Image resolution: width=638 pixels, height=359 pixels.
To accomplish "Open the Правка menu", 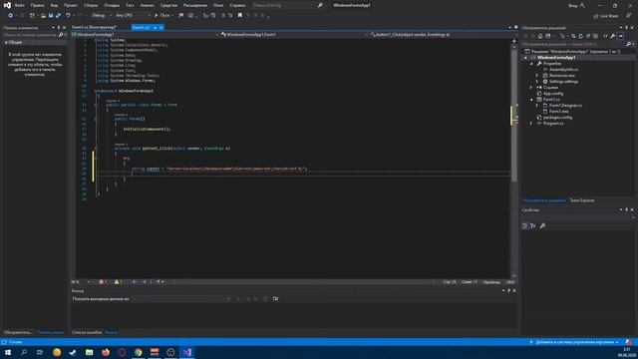I will click(x=37, y=5).
